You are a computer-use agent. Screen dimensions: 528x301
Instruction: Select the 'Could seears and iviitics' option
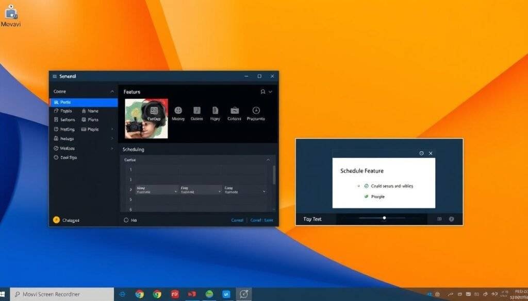click(x=389, y=186)
